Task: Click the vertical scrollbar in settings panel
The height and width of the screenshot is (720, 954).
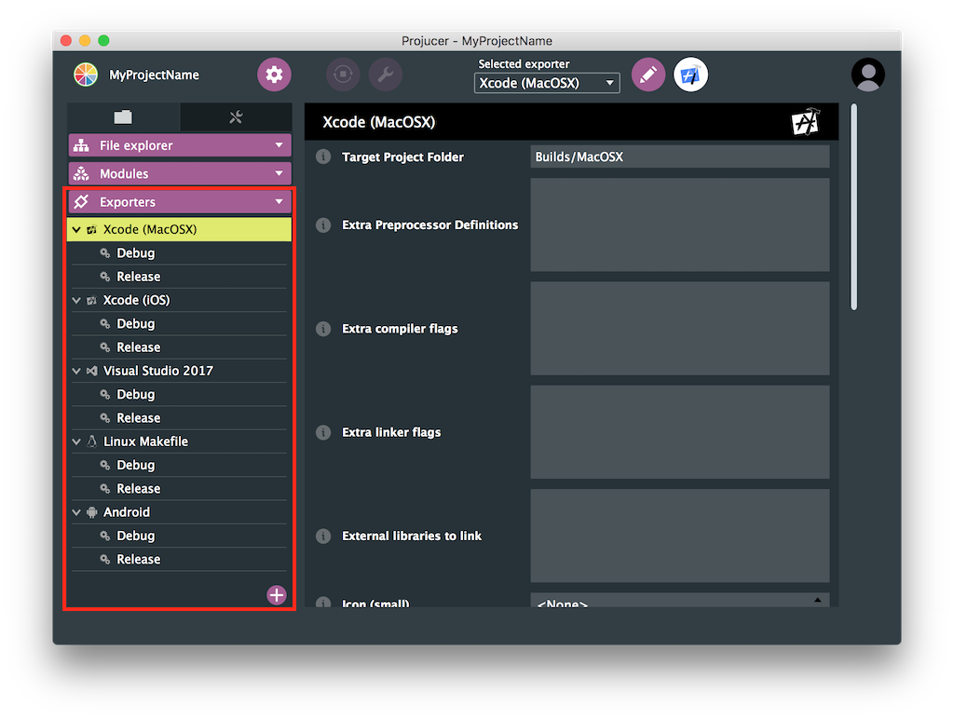Action: click(853, 207)
